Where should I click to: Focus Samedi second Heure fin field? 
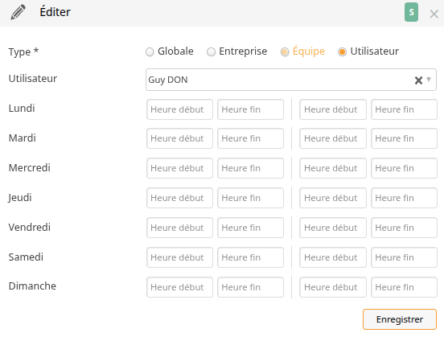pos(404,257)
